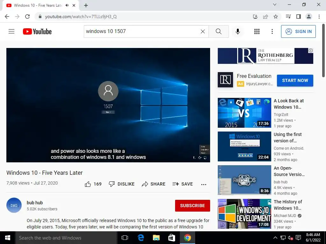Image resolution: width=326 pixels, height=244 pixels.
Task: Open Task View on taskbar
Action: (x=125, y=238)
